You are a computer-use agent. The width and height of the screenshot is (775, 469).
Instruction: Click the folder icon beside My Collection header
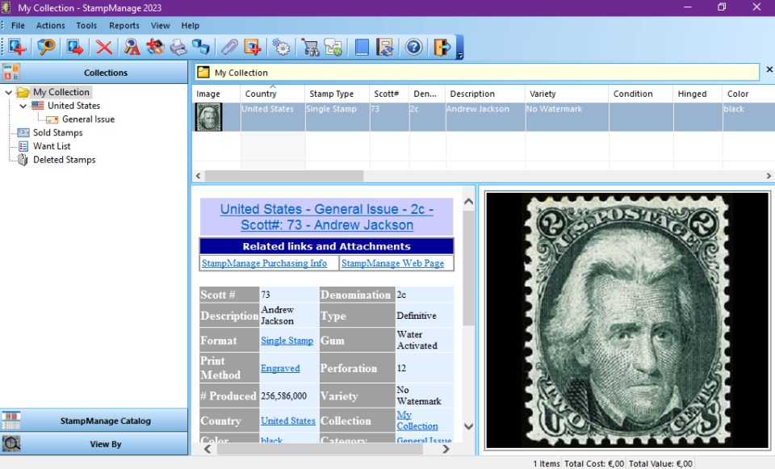tap(203, 73)
